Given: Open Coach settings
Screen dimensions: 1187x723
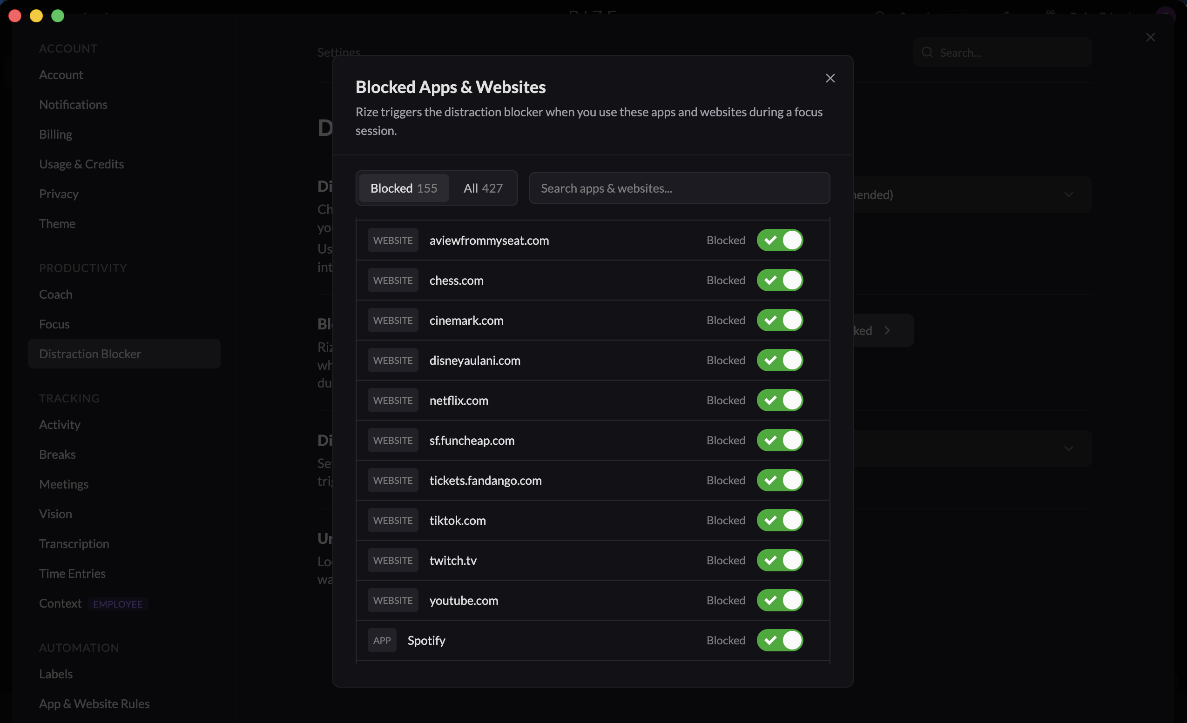Looking at the screenshot, I should point(56,294).
